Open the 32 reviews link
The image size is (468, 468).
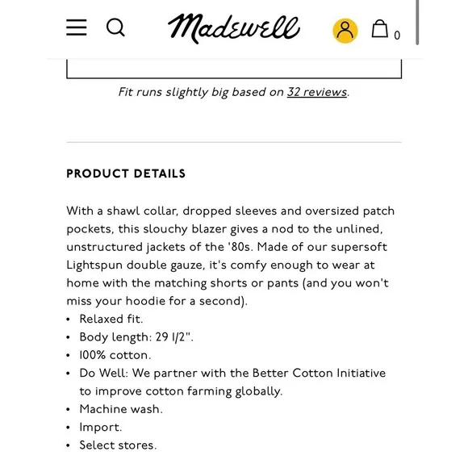coord(317,92)
